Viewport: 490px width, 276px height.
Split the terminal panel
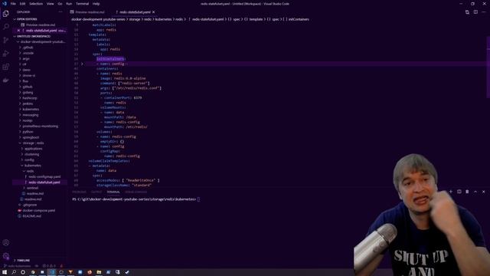pos(459,192)
